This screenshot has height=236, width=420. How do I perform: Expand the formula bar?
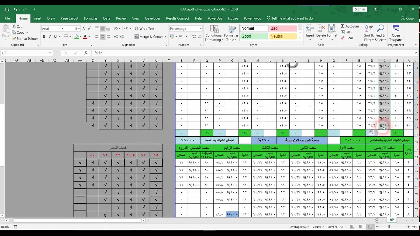[x=415, y=53]
